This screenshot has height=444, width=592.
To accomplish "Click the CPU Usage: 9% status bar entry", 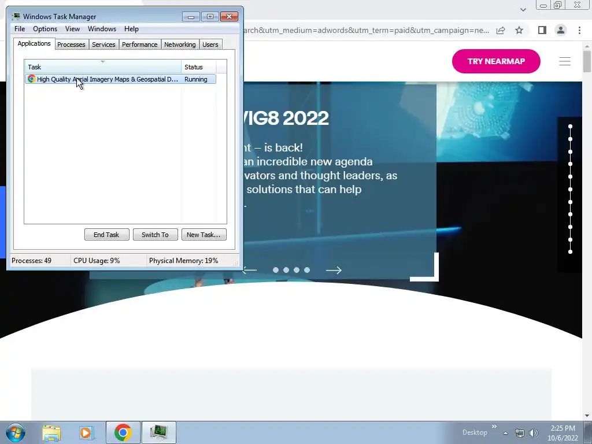I will pos(97,261).
